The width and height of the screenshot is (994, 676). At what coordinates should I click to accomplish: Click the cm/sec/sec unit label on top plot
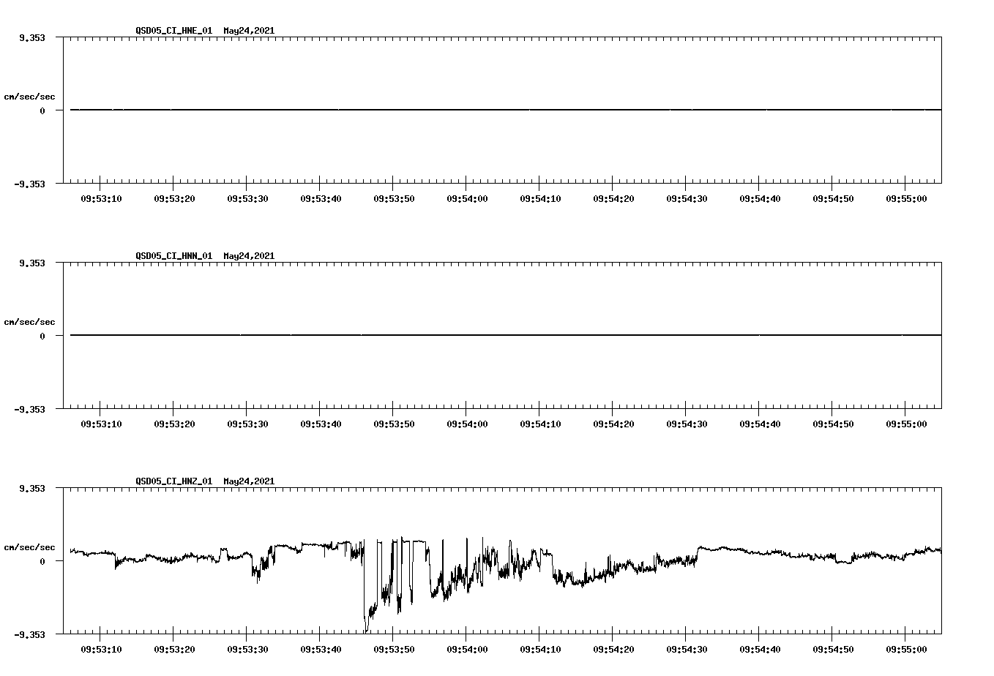click(29, 96)
